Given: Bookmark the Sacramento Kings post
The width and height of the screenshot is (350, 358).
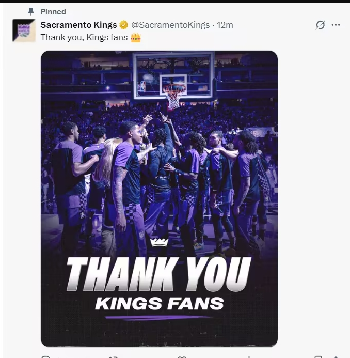Looking at the screenshot, I should [x=318, y=356].
